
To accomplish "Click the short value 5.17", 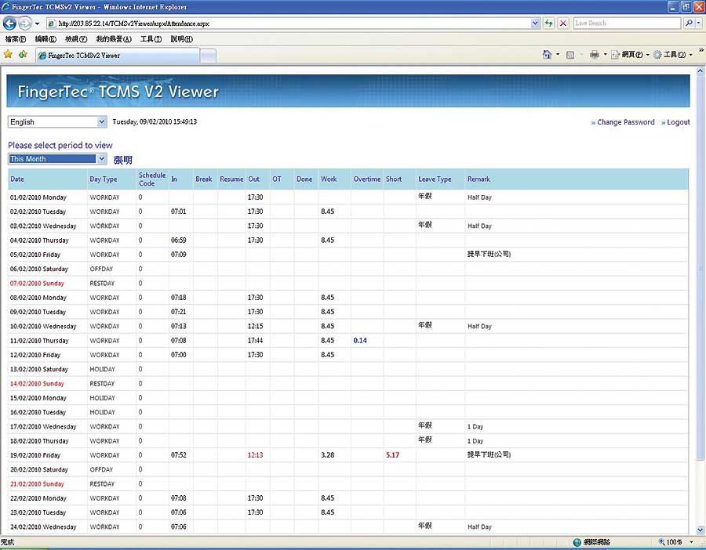I will [392, 455].
